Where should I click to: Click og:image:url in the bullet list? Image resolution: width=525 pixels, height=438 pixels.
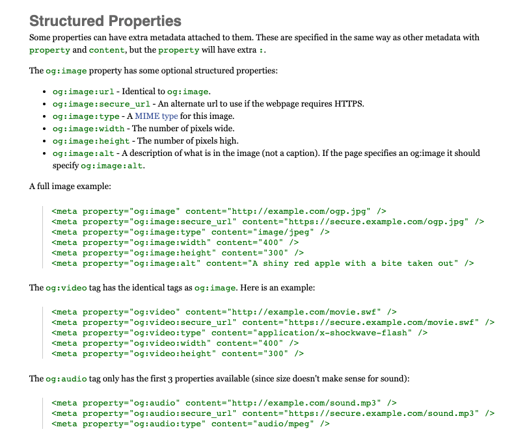(83, 92)
